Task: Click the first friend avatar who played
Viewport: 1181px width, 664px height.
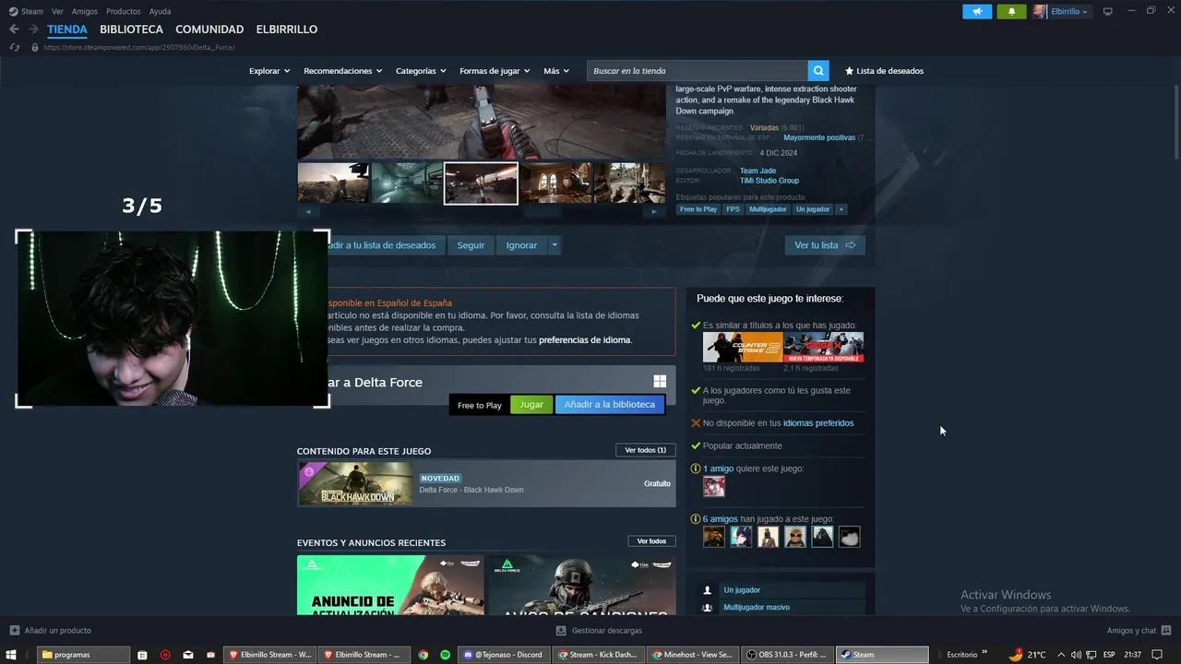Action: (x=714, y=537)
